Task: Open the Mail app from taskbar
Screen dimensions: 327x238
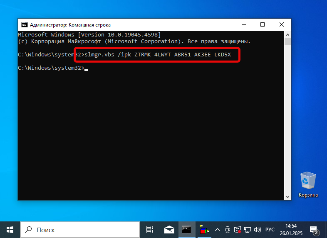Action: coord(169,229)
